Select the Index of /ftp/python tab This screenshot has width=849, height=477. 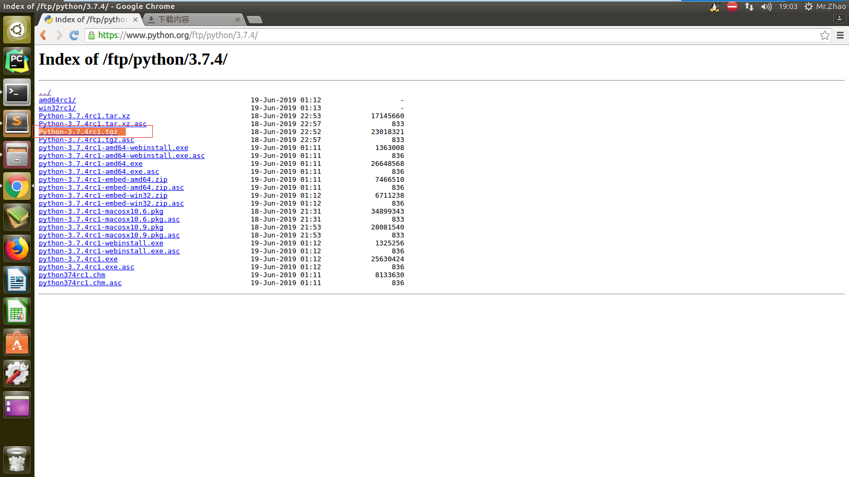pos(91,20)
